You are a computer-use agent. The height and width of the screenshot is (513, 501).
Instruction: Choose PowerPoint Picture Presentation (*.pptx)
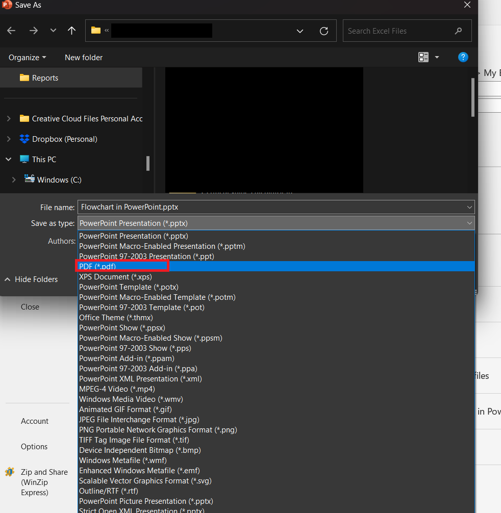pos(276,501)
